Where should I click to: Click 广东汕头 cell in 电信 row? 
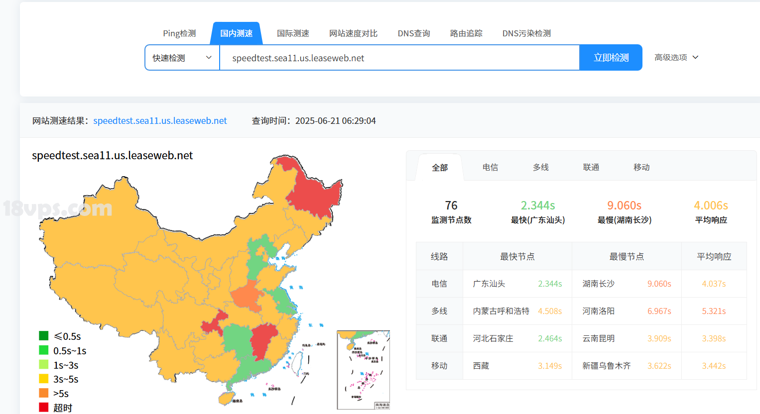[489, 284]
